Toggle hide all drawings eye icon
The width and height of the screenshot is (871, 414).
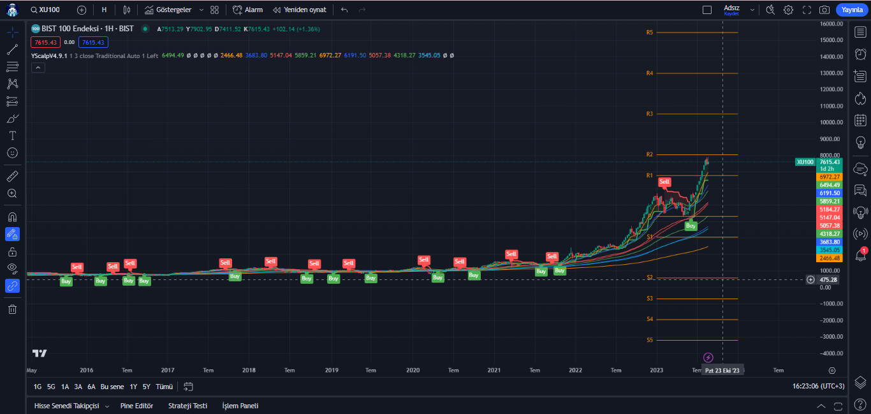[x=12, y=269]
